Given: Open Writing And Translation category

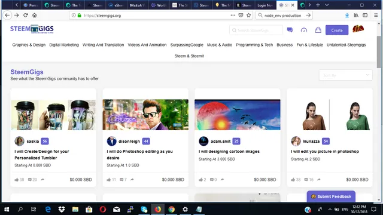Looking at the screenshot, I should [103, 45].
